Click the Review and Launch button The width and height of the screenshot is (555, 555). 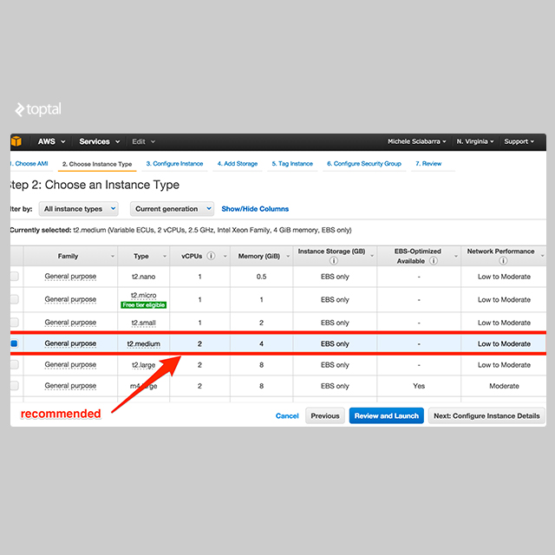[387, 416]
